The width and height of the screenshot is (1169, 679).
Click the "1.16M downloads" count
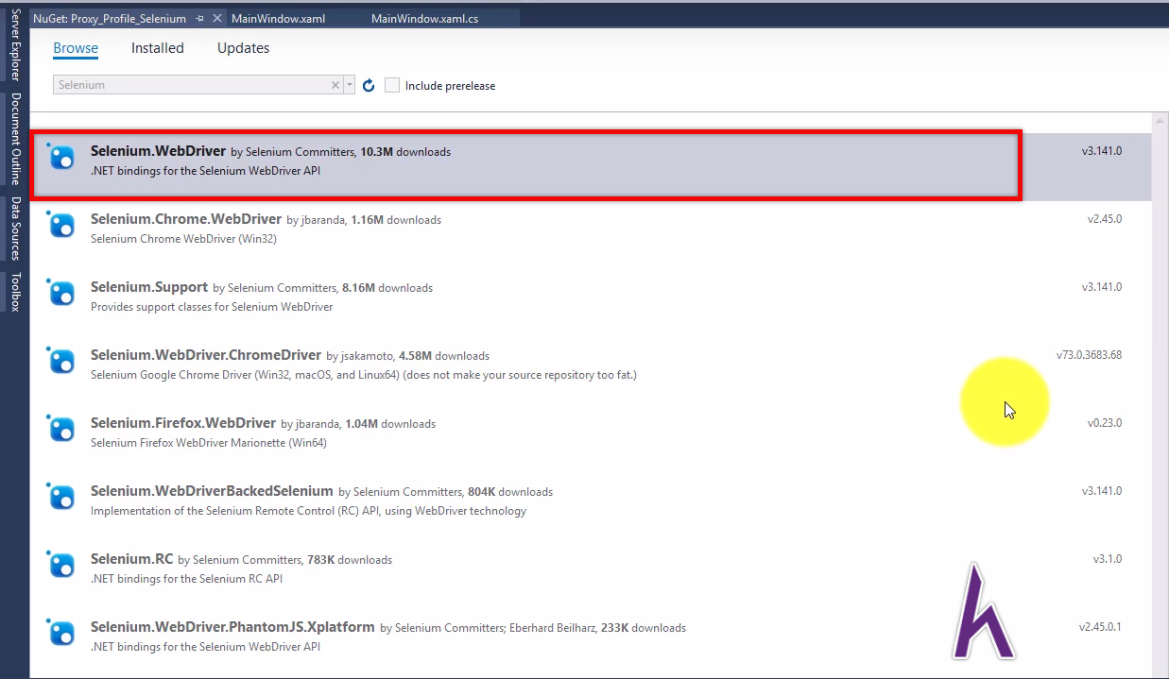(x=396, y=220)
